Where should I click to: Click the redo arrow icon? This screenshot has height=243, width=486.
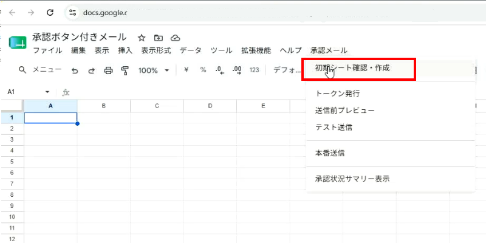click(92, 70)
